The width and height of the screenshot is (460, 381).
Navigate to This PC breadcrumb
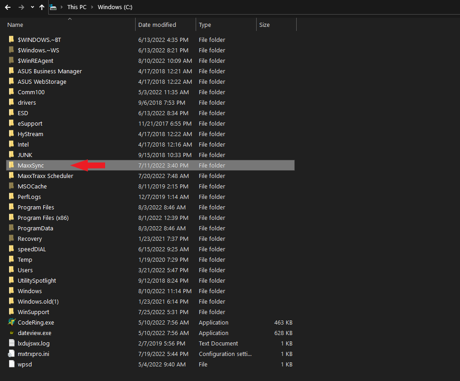click(x=76, y=7)
